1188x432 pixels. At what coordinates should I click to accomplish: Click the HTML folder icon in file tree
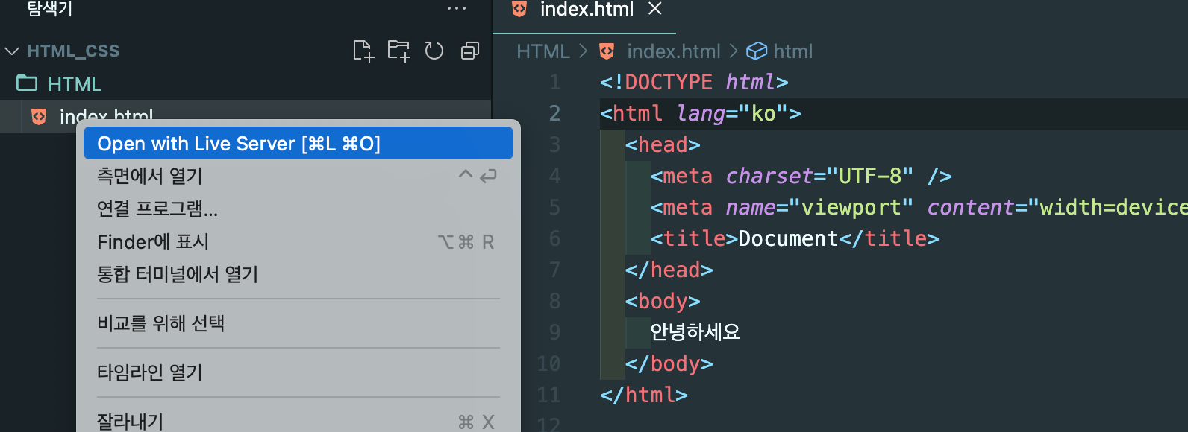[x=27, y=83]
